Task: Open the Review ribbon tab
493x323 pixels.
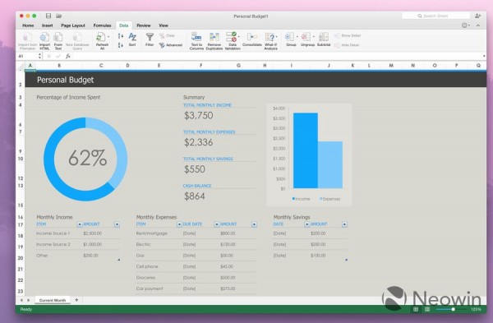Action: pyautogui.click(x=144, y=25)
